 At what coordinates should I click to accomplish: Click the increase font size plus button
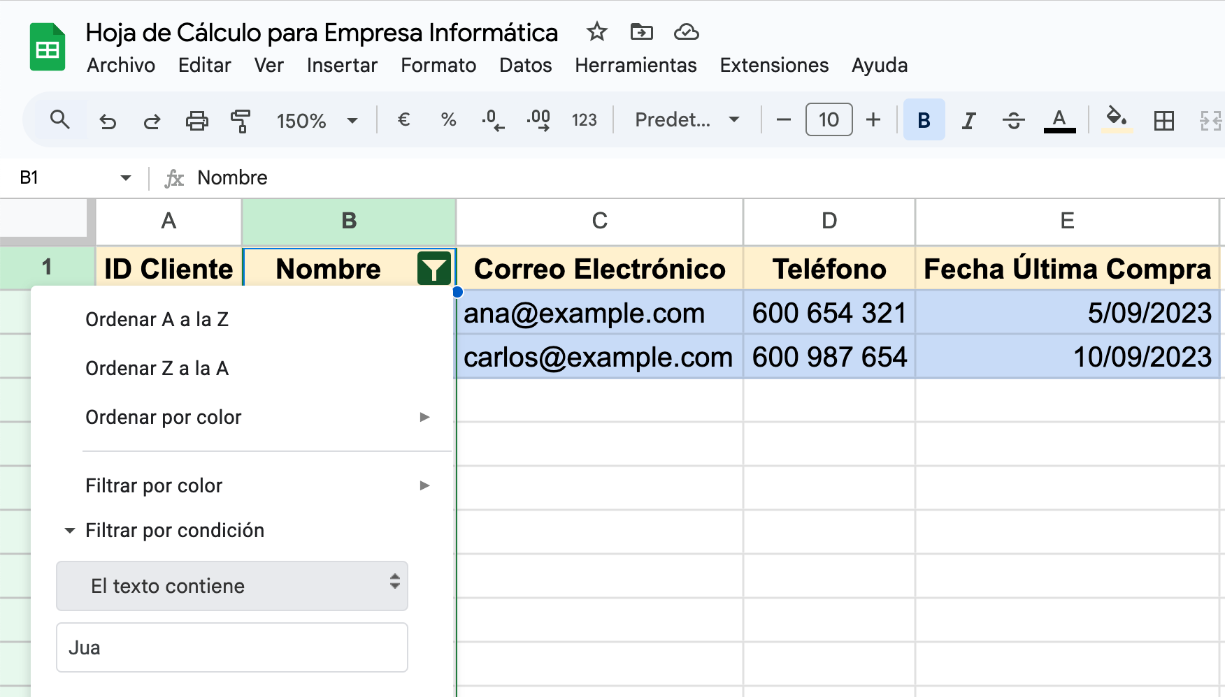coord(873,120)
